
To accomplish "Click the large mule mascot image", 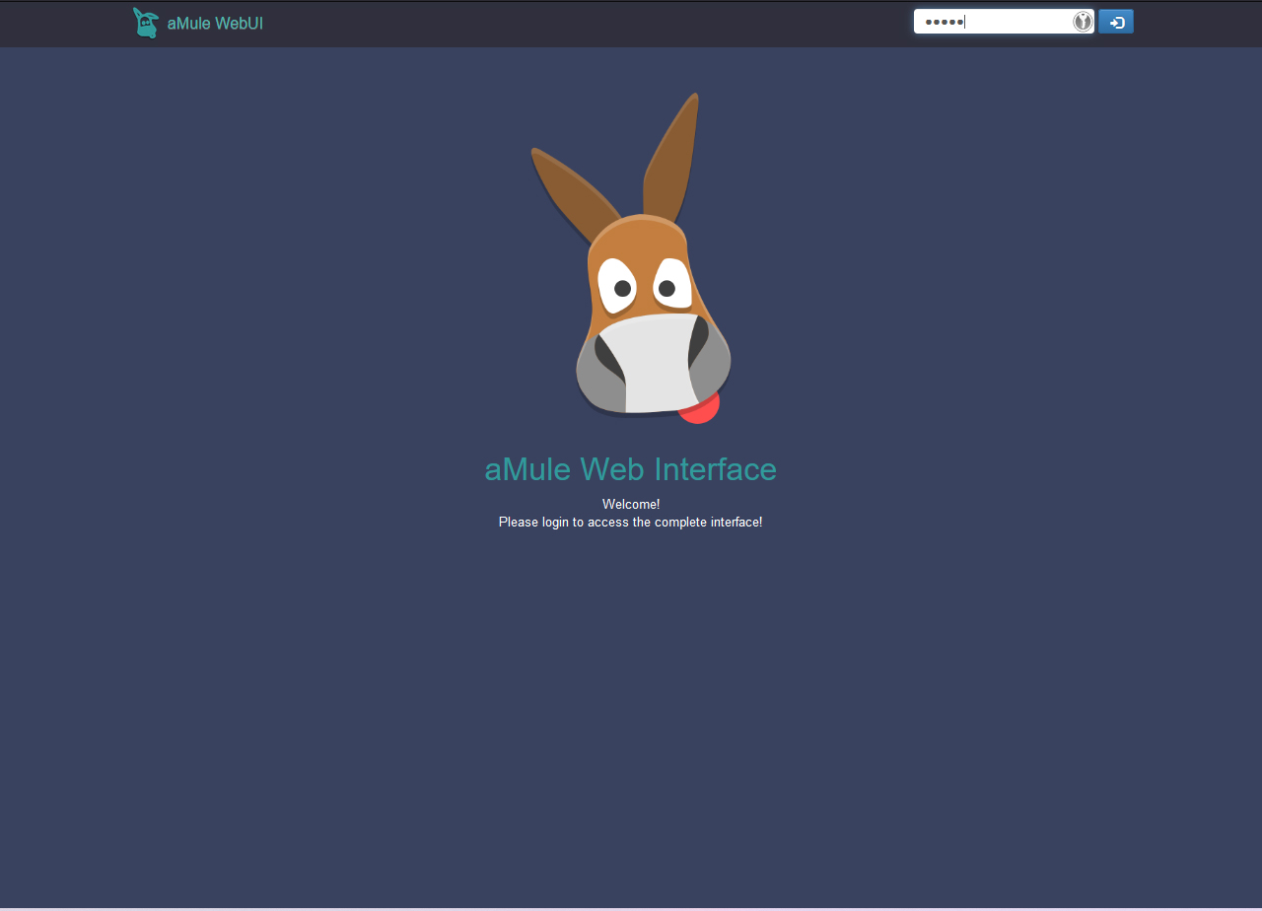I will tap(631, 296).
